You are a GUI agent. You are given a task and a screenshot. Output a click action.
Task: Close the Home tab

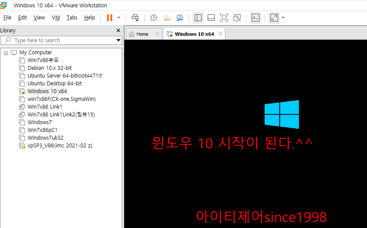click(157, 34)
